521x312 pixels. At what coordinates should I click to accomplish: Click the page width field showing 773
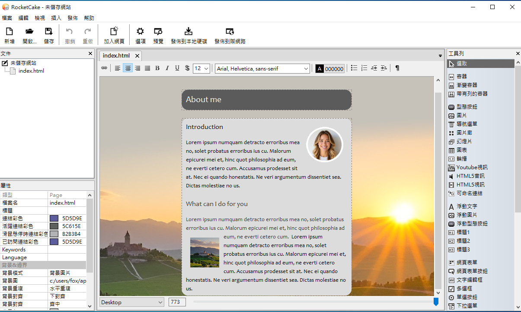(x=177, y=302)
